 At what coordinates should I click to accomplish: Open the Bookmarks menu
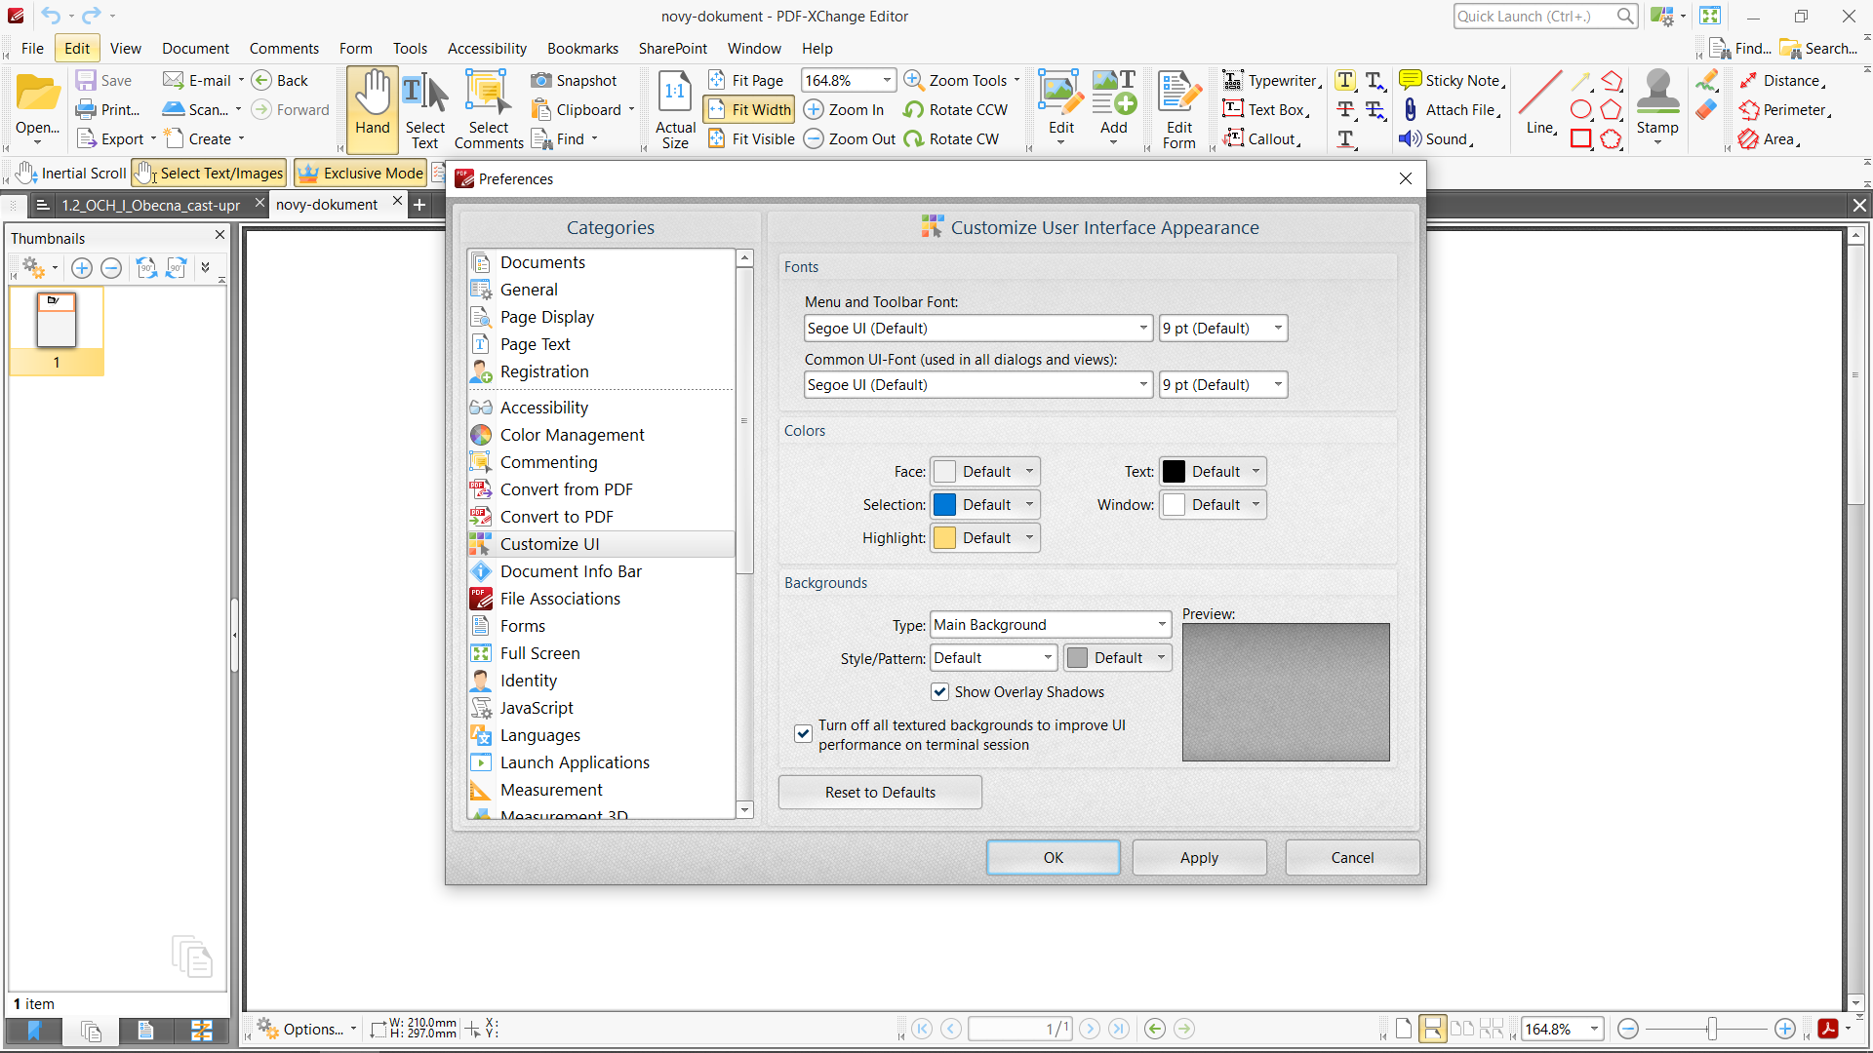tap(582, 49)
